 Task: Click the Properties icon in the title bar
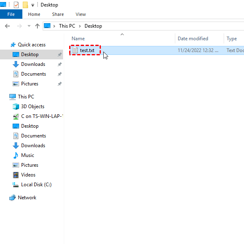point(16,5)
